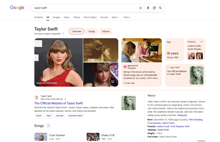Select the Songs chip
220x142 pixels.
(92, 31)
